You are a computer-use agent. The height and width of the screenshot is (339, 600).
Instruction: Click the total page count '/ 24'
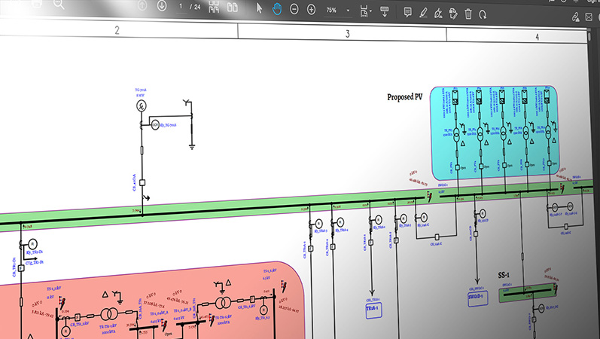click(195, 7)
